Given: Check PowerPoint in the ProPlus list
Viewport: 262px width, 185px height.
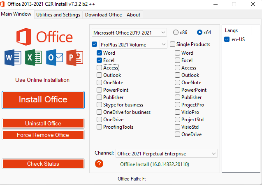Looking at the screenshot, I should [99, 90].
